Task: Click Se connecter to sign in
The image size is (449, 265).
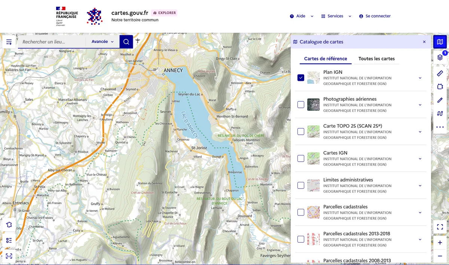Action: (x=375, y=16)
